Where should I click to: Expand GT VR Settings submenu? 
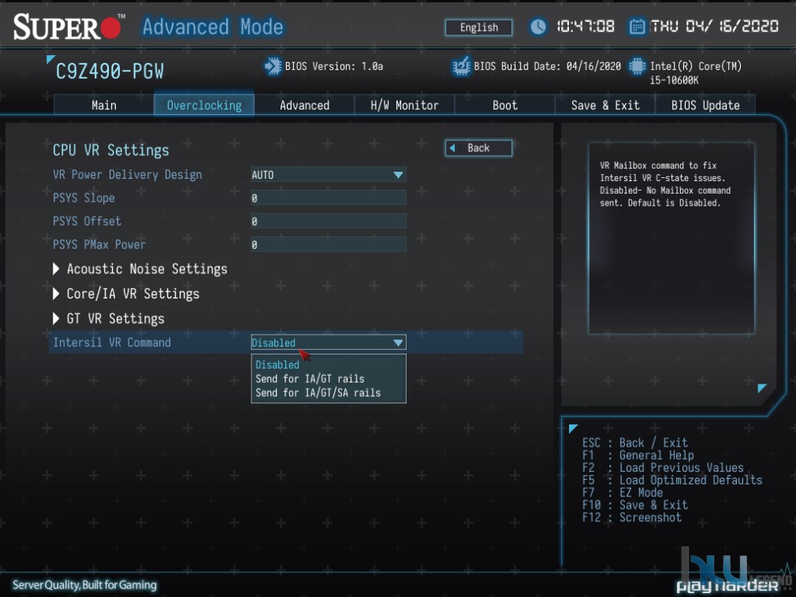pyautogui.click(x=109, y=318)
